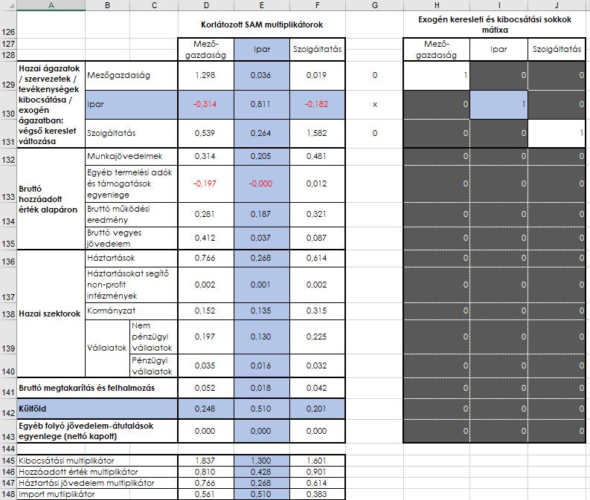
Task: Select row header 130
Action: 8,105
